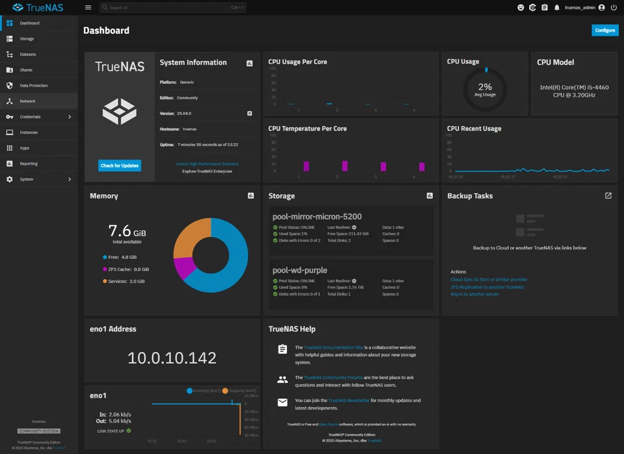Toggle the Incoming [eno1] legend marker
This screenshot has height=454, width=624.
(x=189, y=391)
